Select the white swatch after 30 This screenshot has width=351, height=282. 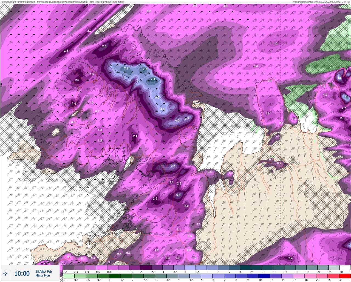pos(345,267)
